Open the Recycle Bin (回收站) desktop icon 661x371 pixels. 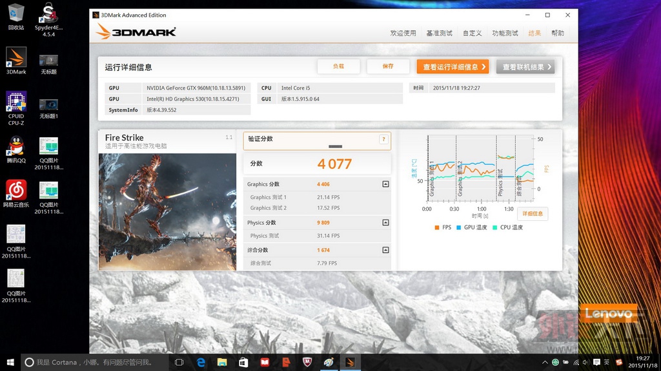(16, 17)
